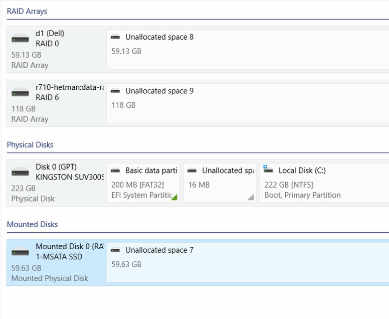Select the 16 MB Unallocated space partition
This screenshot has width=389, height=319.
[x=220, y=183]
